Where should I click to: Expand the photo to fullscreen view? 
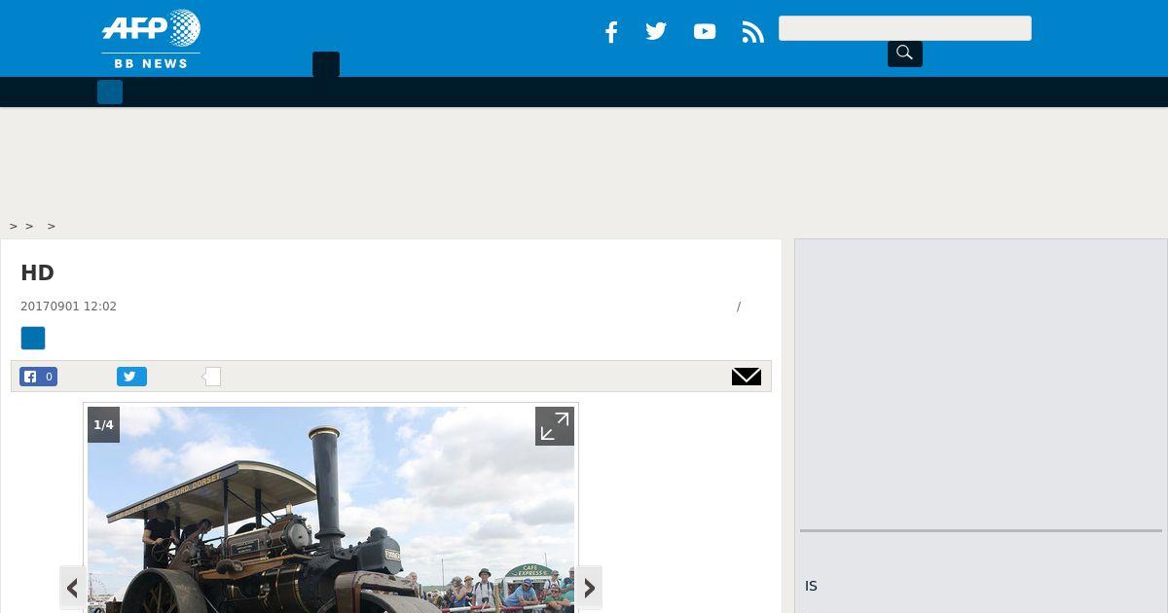[555, 426]
